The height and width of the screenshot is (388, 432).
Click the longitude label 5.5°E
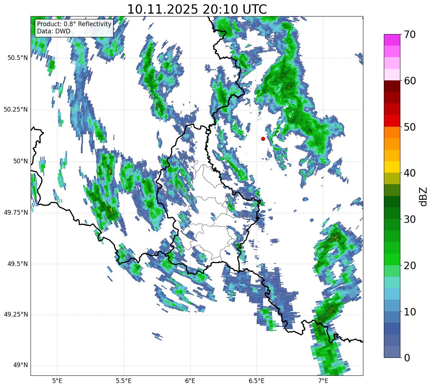(x=124, y=380)
